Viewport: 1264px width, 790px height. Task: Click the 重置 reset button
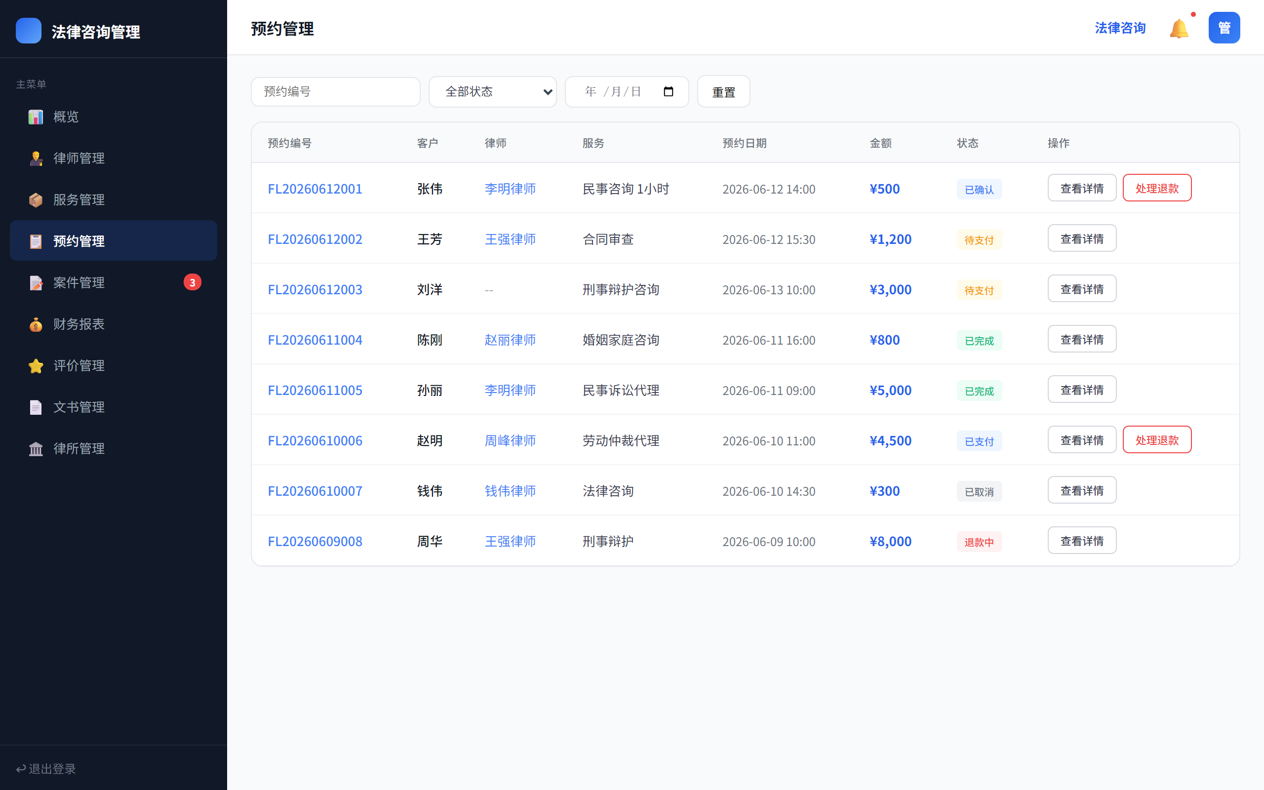(x=723, y=91)
